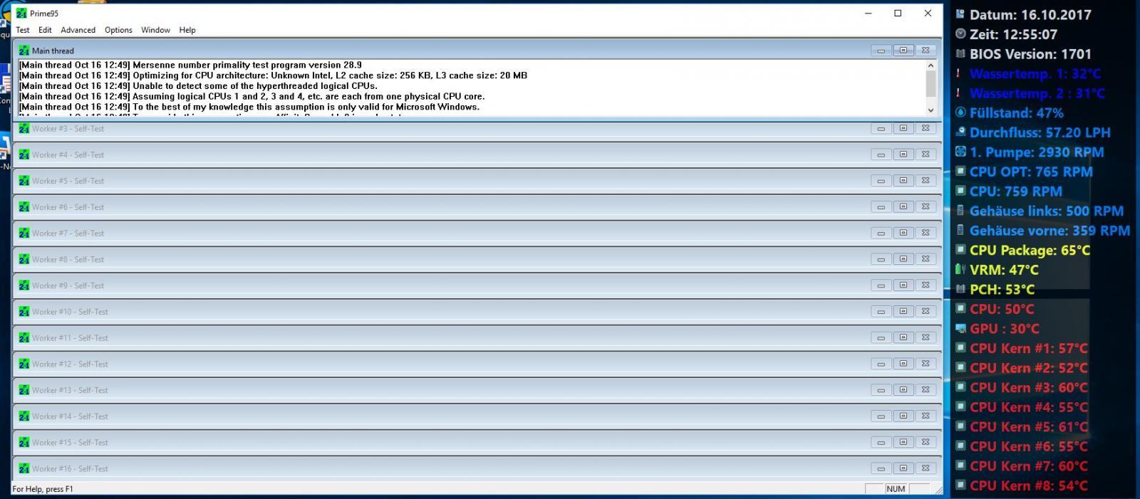Click the CPU Package: 65°C reading

(1030, 251)
